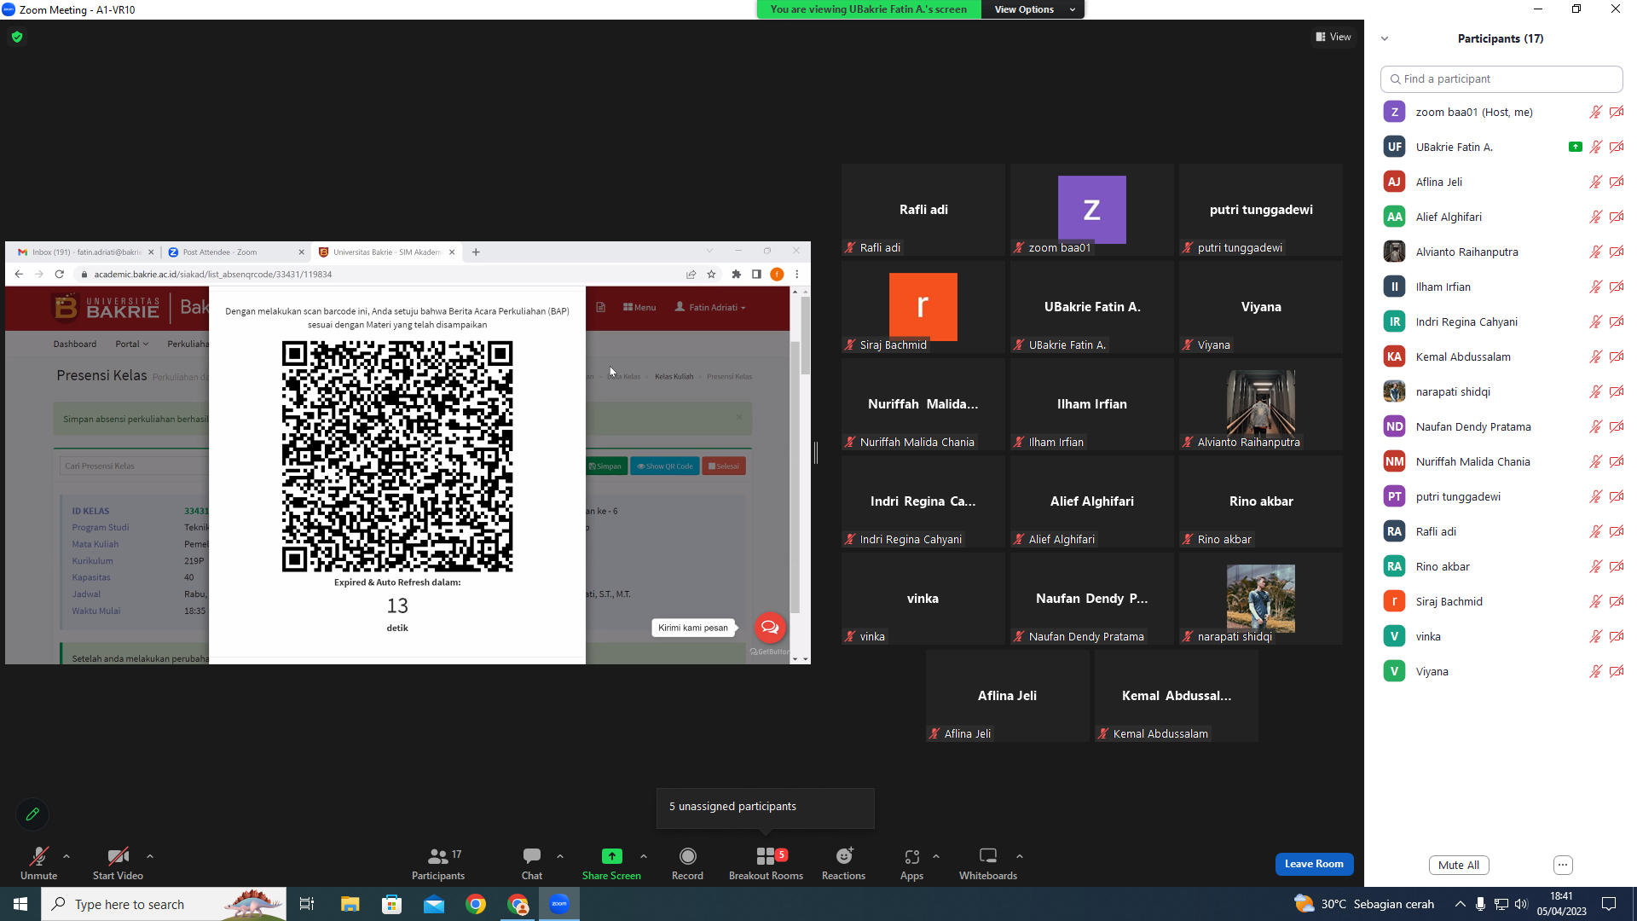
Task: Click the more options button beside Mute All
Action: click(1563, 865)
